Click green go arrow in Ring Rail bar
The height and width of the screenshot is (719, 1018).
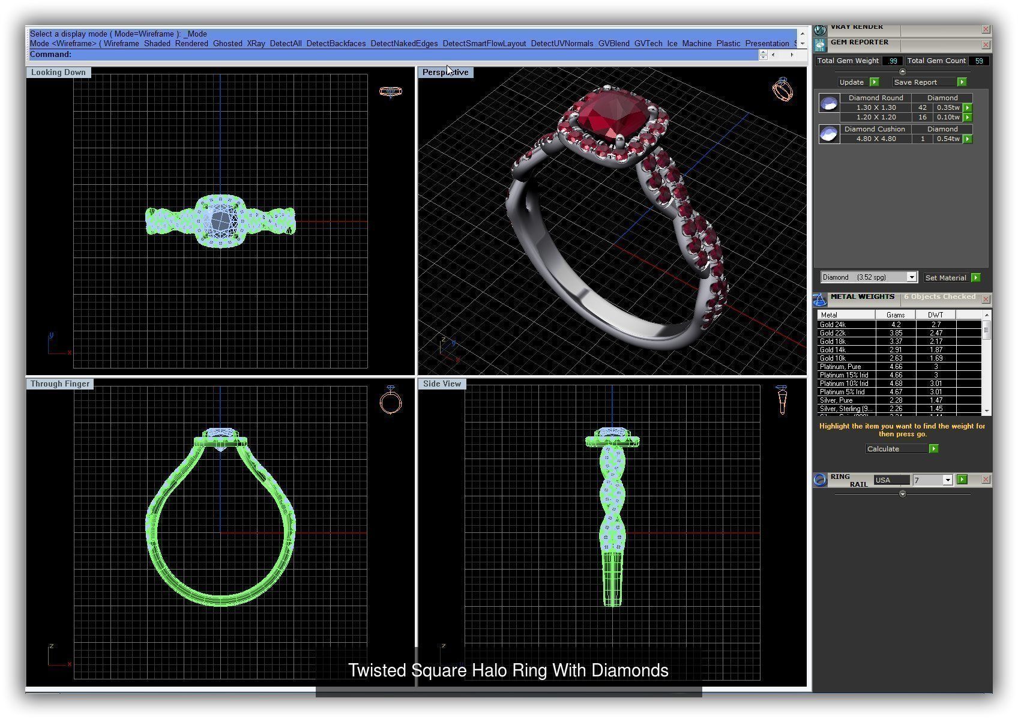coord(962,480)
